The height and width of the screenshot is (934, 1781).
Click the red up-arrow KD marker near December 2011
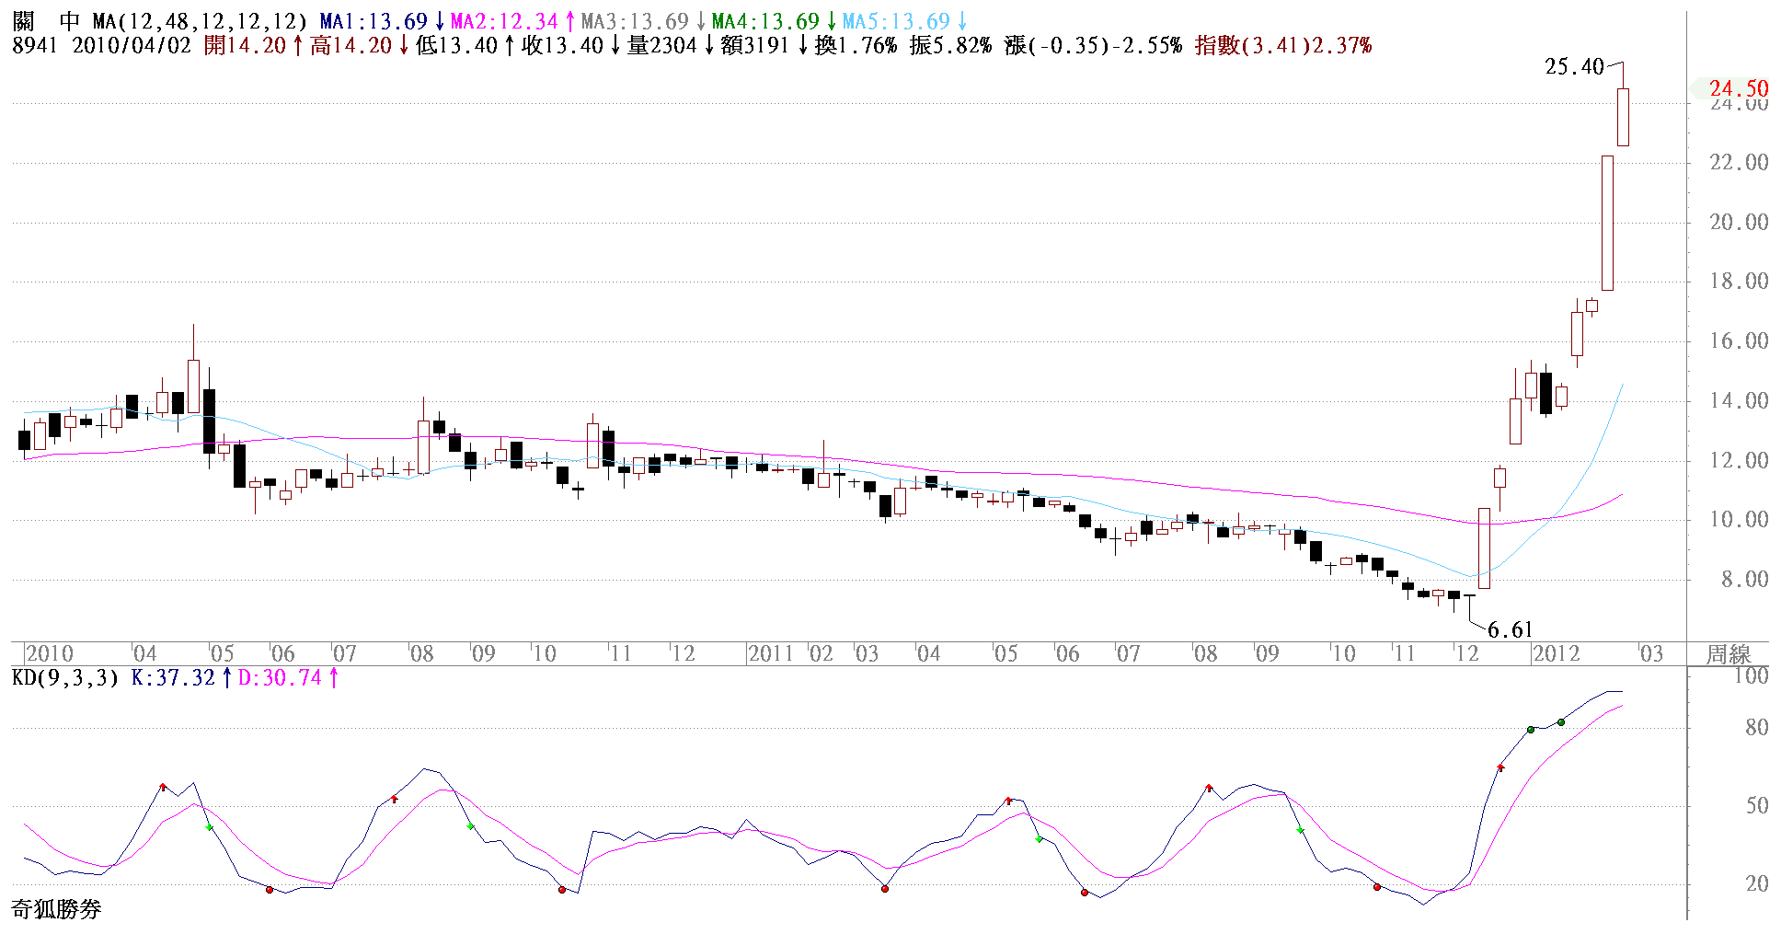[x=1500, y=767]
